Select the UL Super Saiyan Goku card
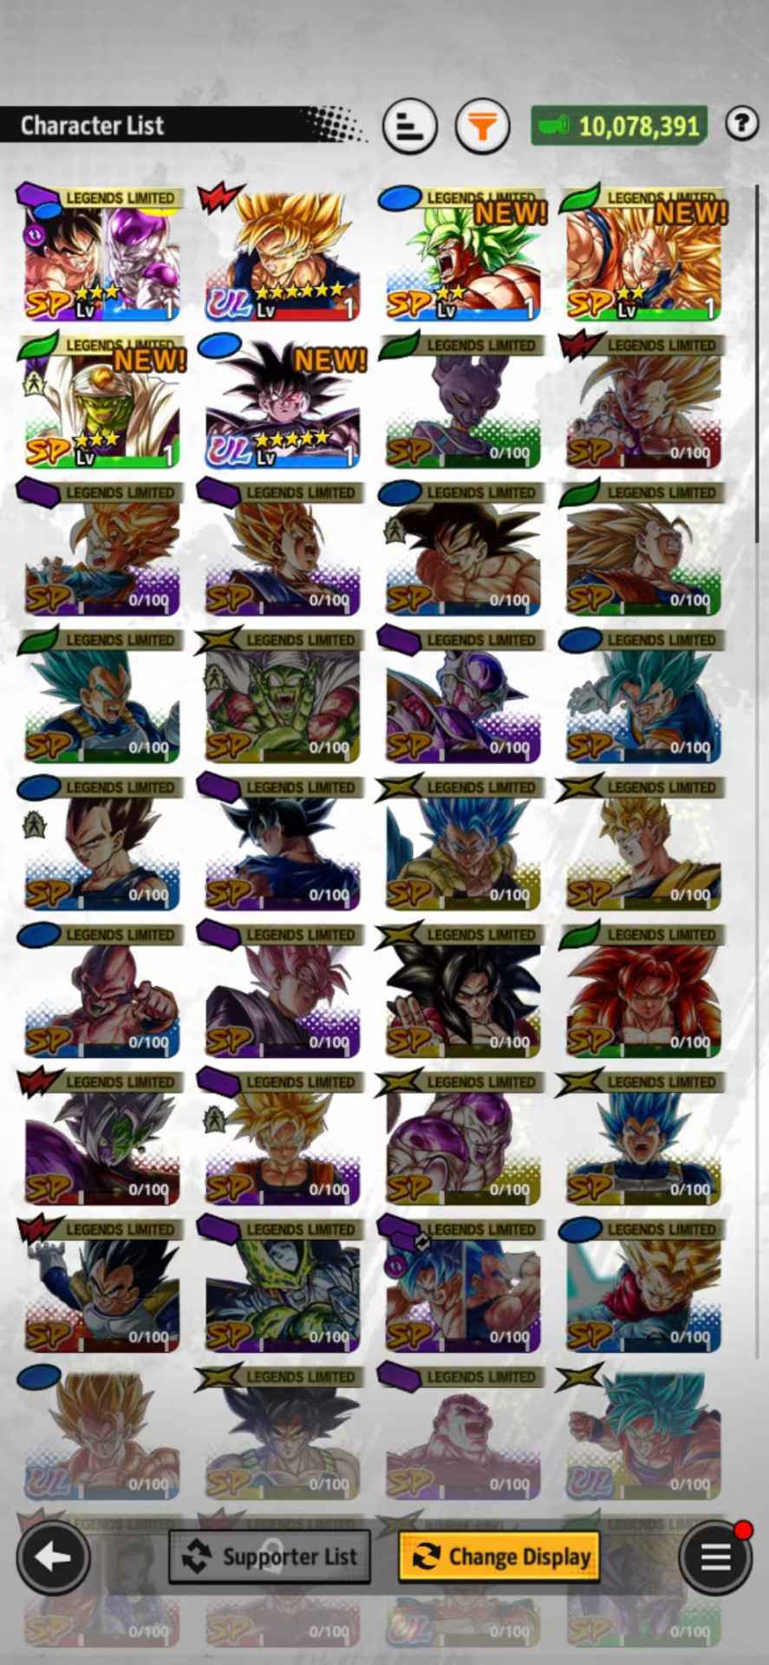 click(x=283, y=255)
